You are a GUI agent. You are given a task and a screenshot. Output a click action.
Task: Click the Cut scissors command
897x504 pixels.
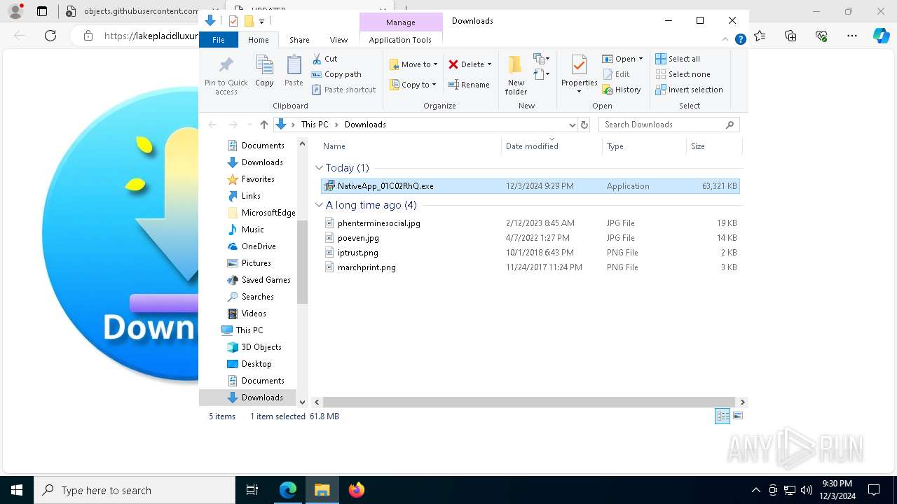(x=324, y=59)
